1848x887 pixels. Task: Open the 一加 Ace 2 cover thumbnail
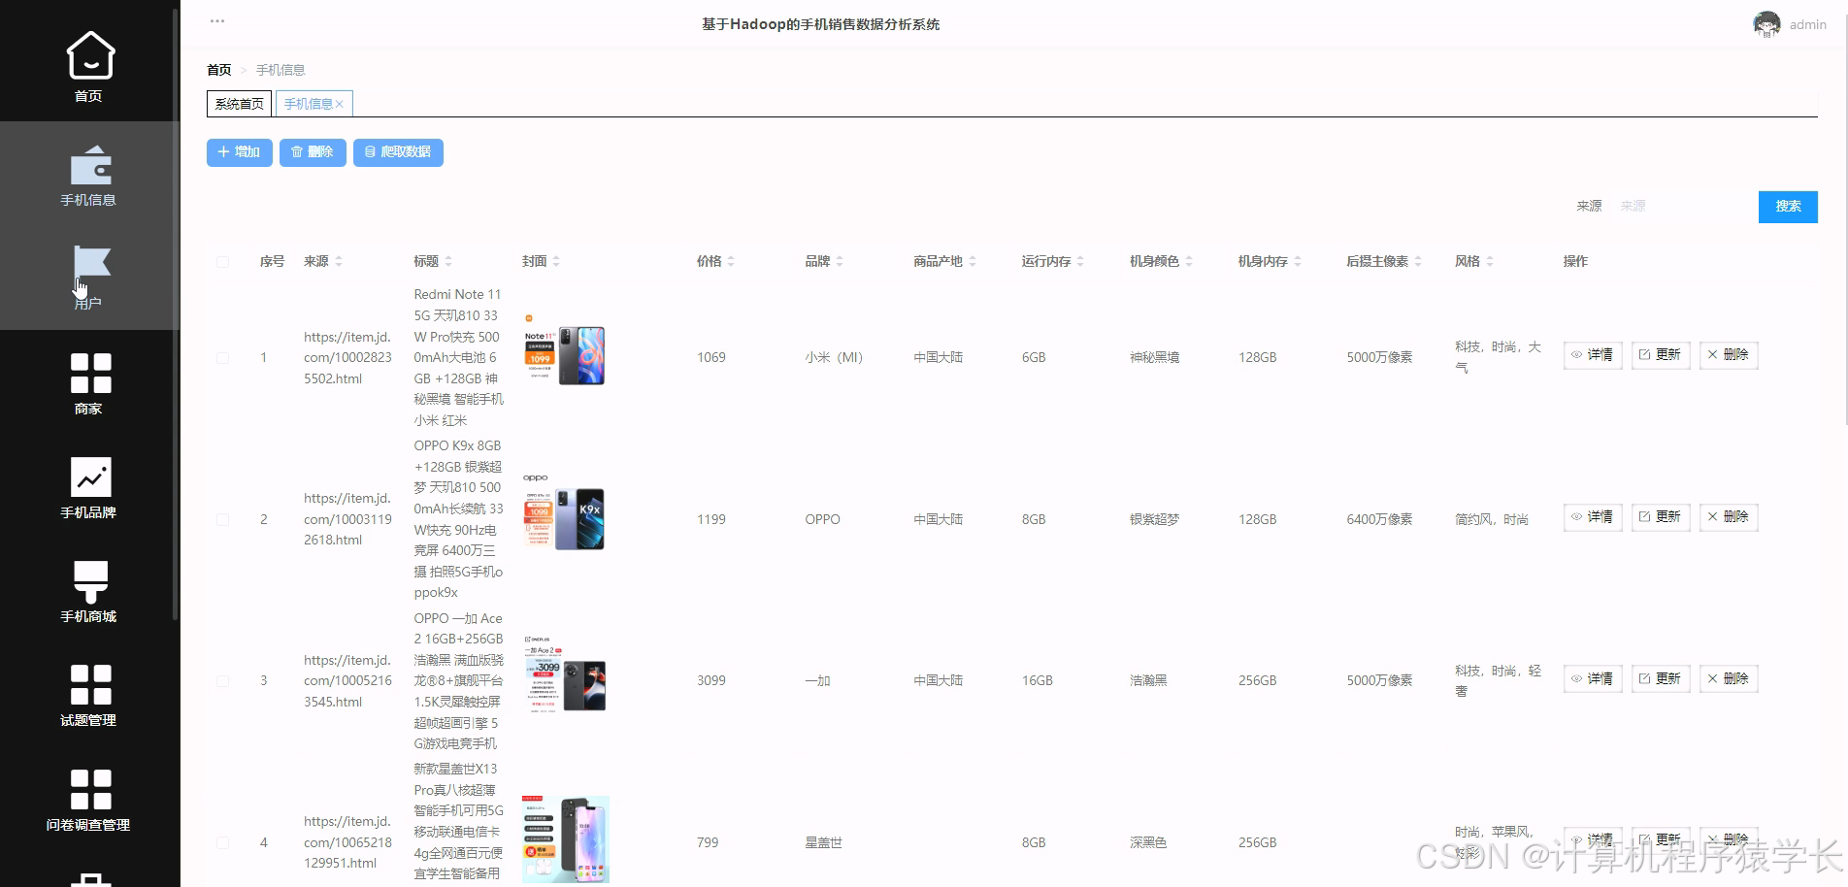tap(564, 674)
